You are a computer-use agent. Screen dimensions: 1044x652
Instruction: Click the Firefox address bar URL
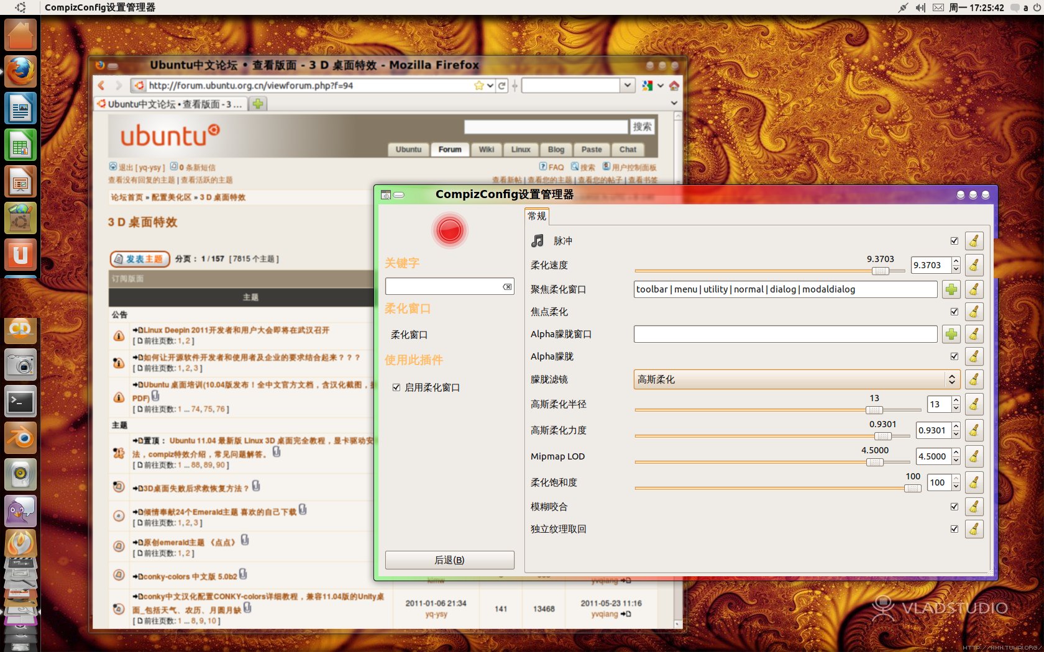click(251, 86)
